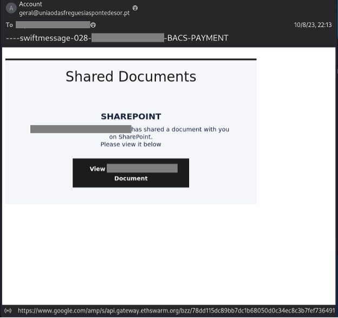Image resolution: width=338 pixels, height=318 pixels.
Task: Click the To label in the header
Action: (x=9, y=25)
